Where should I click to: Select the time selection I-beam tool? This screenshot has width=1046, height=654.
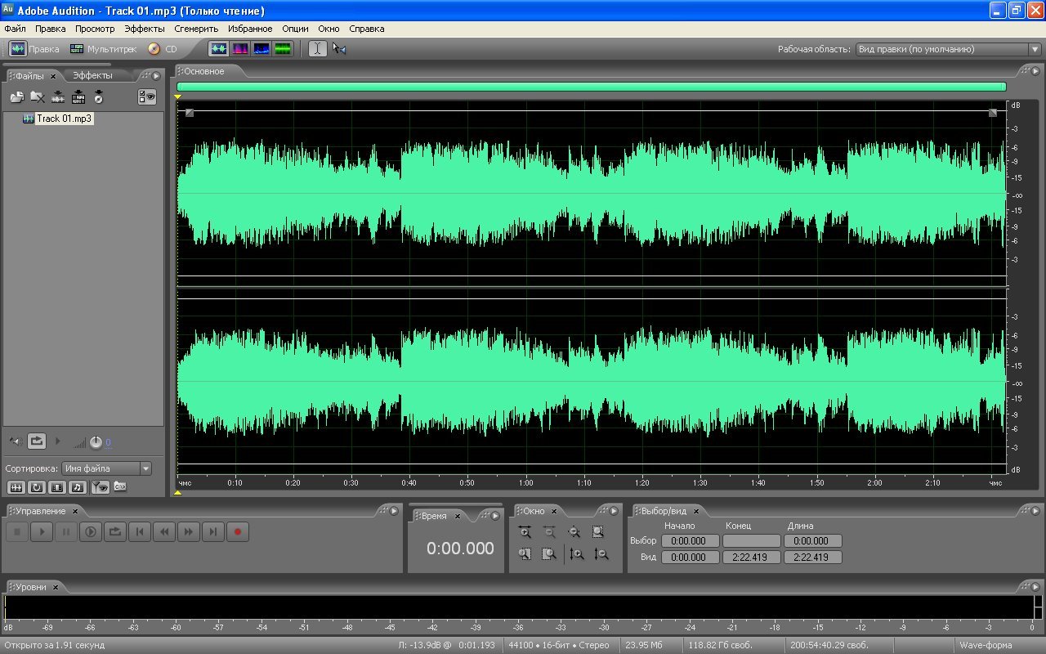pyautogui.click(x=318, y=49)
